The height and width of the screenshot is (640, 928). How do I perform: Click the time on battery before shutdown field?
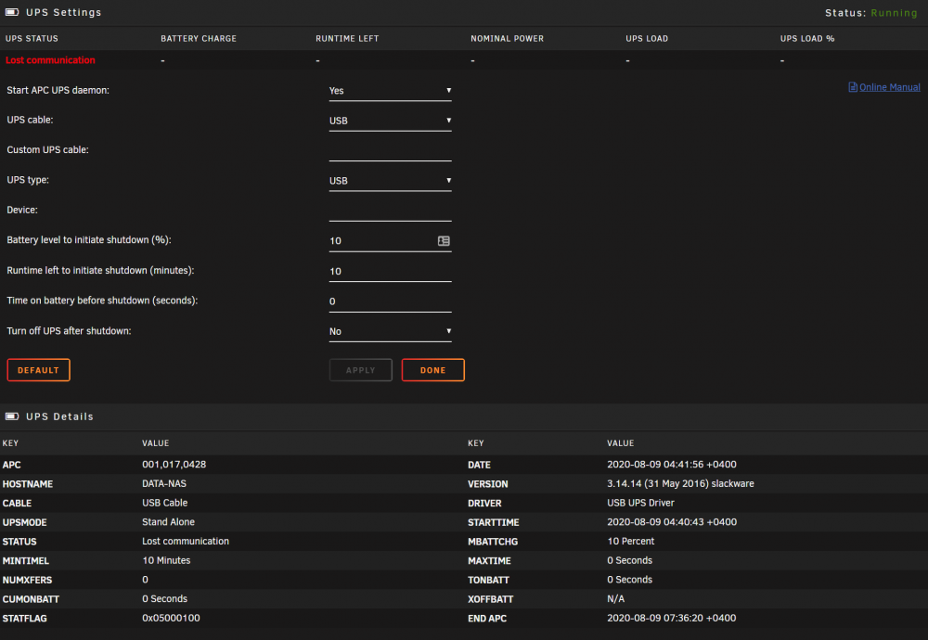[x=390, y=301]
